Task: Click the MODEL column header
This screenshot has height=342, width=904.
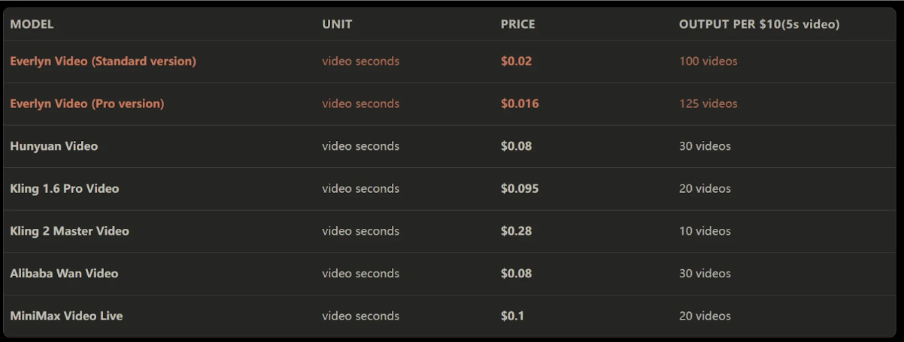Action: [x=32, y=24]
